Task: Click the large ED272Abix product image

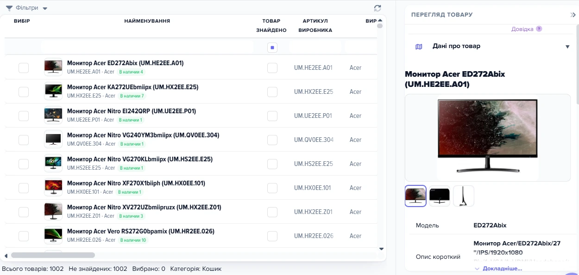Action: point(488,138)
